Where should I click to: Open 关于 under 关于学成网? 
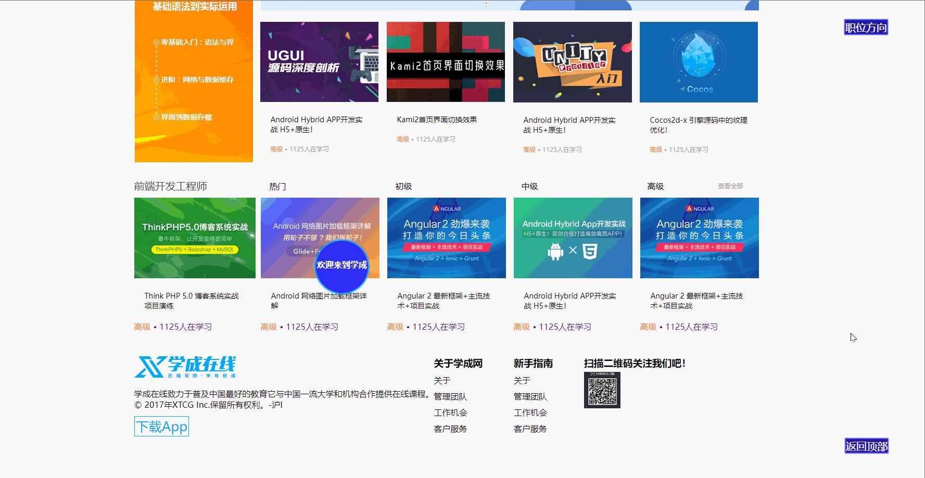click(x=442, y=381)
